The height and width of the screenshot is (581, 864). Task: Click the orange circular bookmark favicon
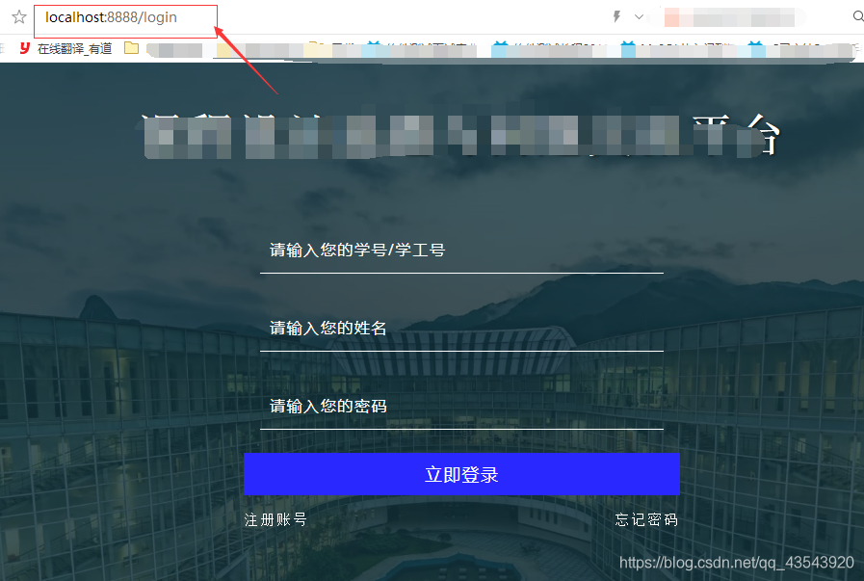click(313, 44)
